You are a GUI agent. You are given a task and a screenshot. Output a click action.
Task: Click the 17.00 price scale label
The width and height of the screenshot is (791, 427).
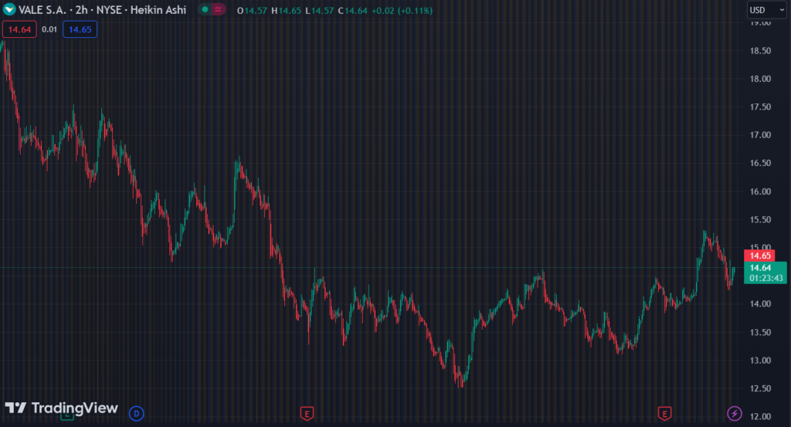(760, 135)
